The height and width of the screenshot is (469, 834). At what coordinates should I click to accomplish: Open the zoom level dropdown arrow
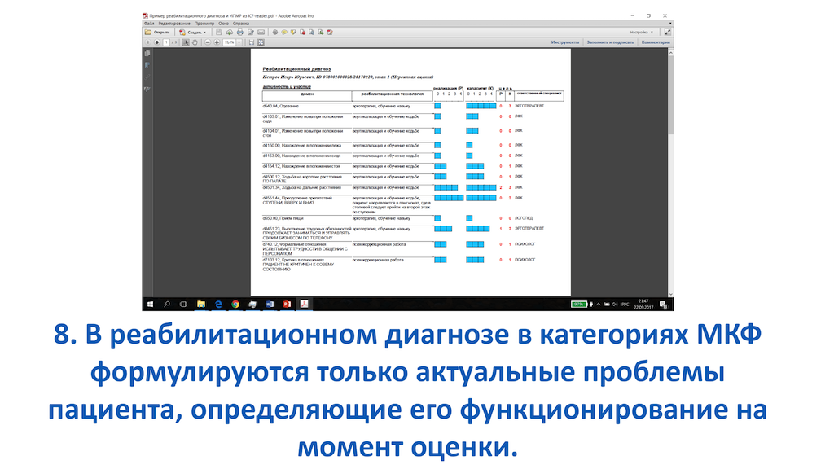click(x=239, y=42)
